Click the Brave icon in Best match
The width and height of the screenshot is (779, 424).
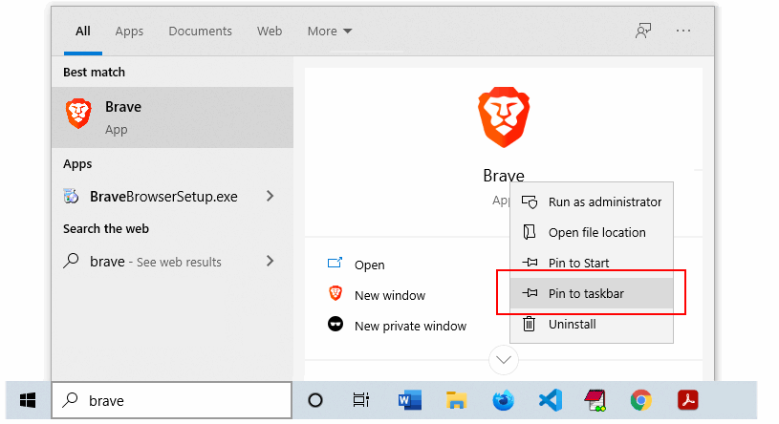[78, 114]
